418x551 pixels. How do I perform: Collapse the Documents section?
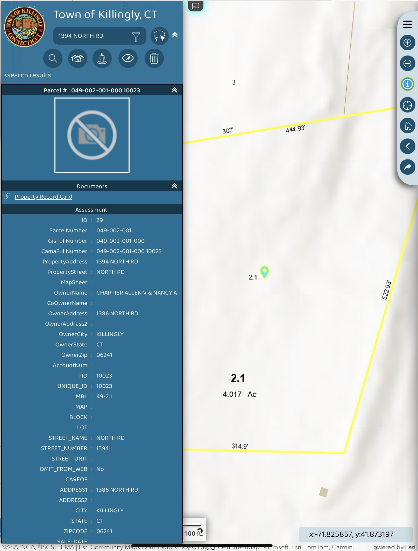(x=174, y=186)
